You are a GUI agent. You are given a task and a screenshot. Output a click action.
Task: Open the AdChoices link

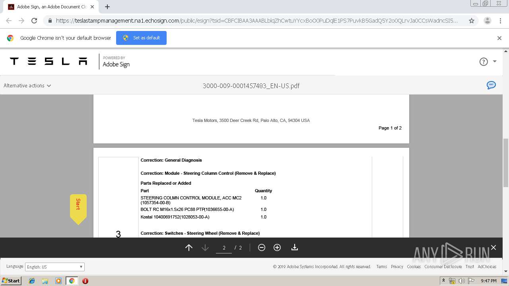tap(487, 267)
